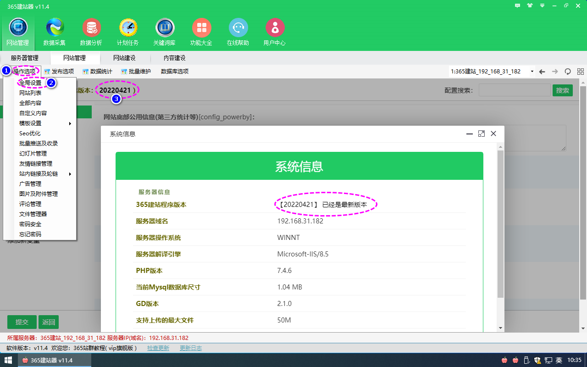Click the 更新日志 link
The image size is (587, 367).
pyautogui.click(x=191, y=348)
